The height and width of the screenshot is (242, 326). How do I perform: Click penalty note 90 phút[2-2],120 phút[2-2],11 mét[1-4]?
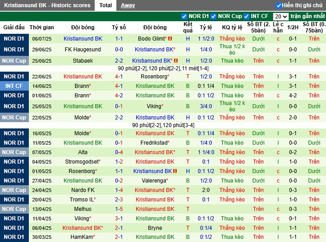click(x=163, y=68)
